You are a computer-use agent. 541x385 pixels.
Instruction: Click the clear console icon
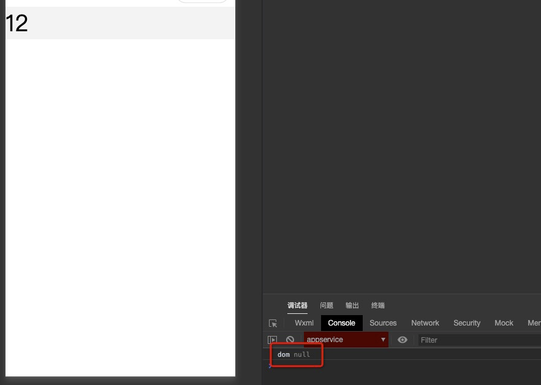pyautogui.click(x=290, y=339)
